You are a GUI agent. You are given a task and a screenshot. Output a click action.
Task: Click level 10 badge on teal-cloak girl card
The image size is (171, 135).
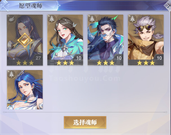tap(79, 58)
